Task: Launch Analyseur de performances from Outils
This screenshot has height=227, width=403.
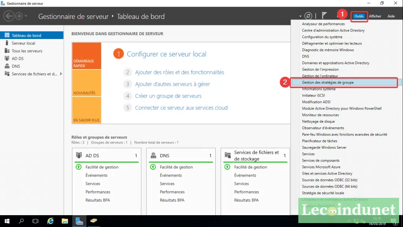Action: (x=323, y=24)
